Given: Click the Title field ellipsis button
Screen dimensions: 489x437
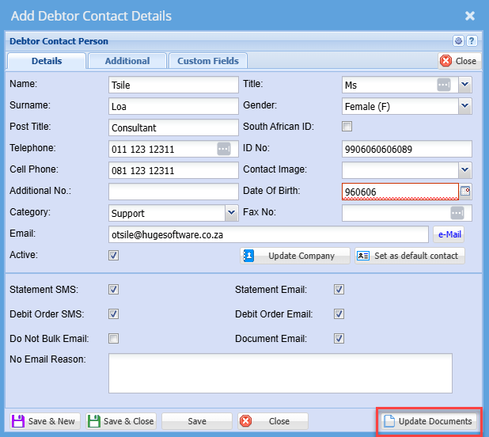Looking at the screenshot, I should [x=444, y=85].
